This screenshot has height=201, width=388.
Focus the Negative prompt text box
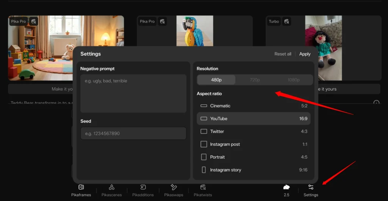[x=133, y=93]
